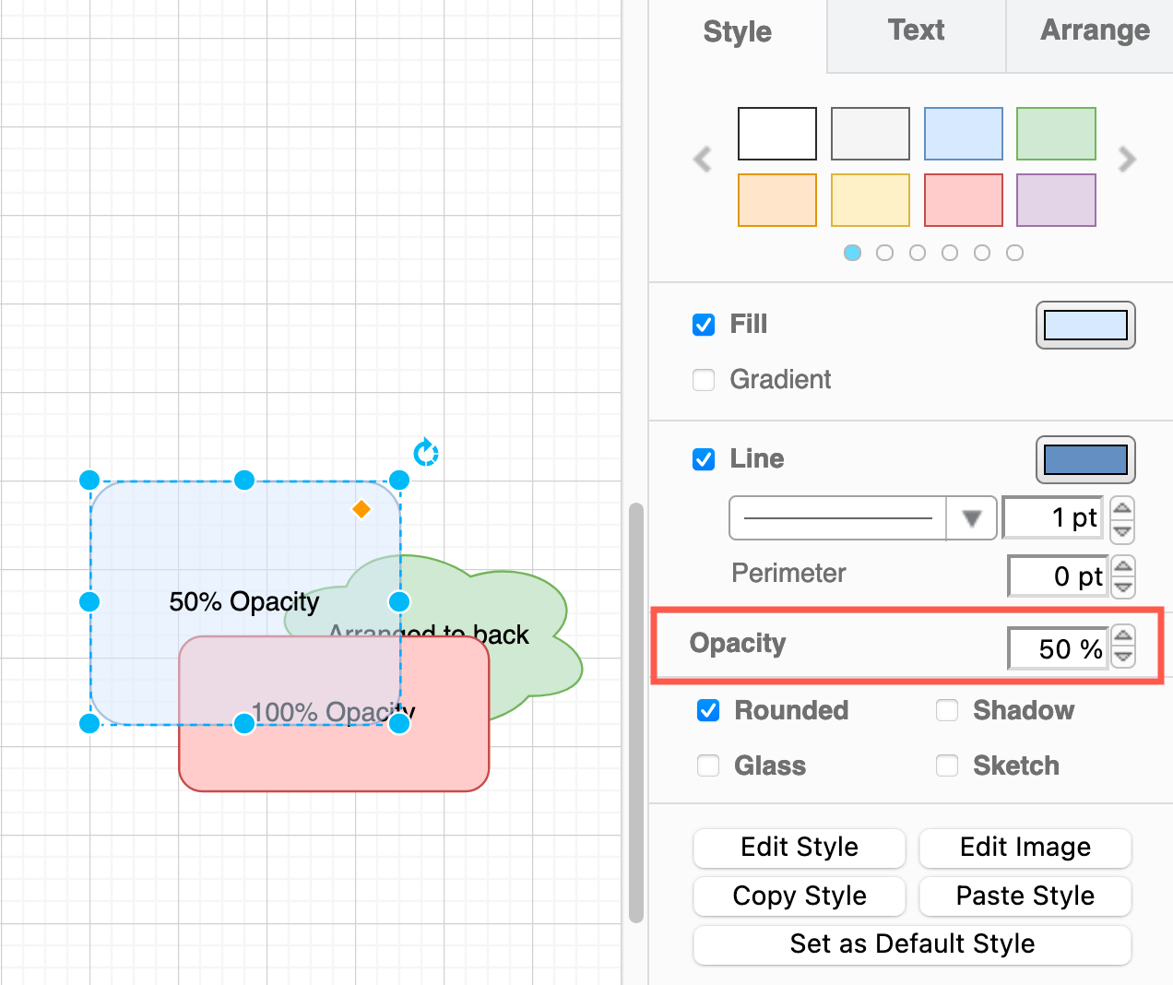Click the Edit Style button
This screenshot has height=985, width=1173.
799,848
